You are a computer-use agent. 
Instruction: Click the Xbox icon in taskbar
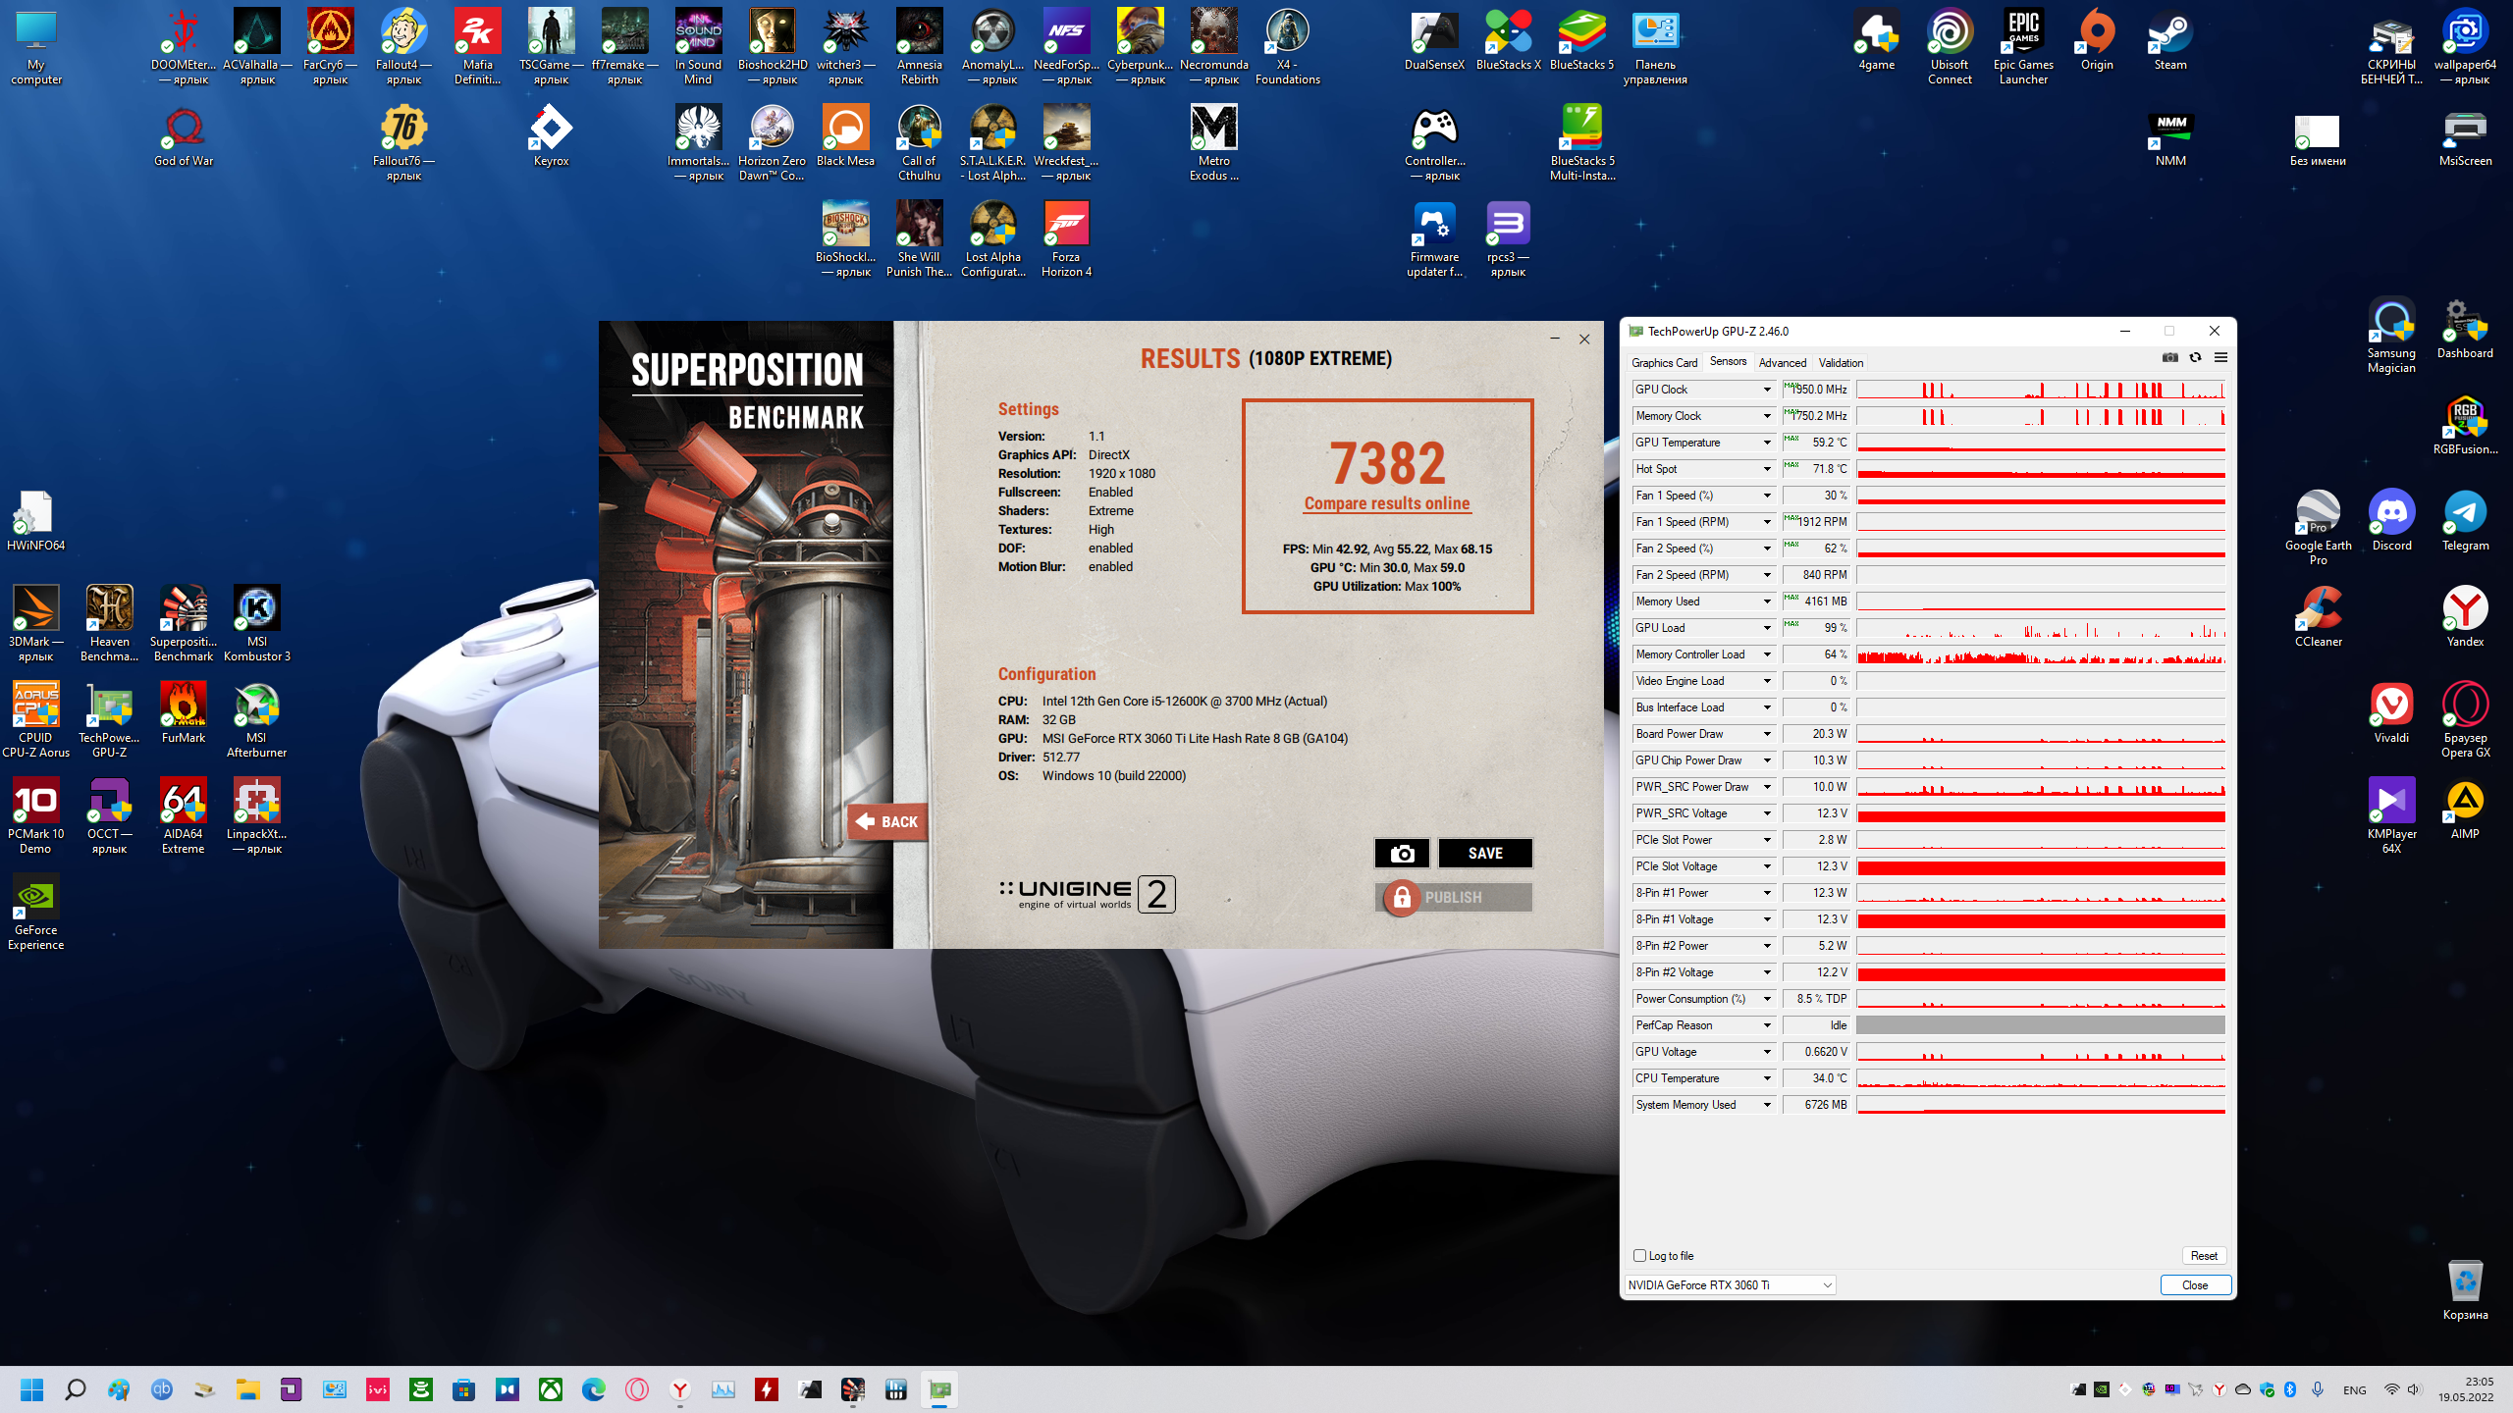pyautogui.click(x=551, y=1389)
